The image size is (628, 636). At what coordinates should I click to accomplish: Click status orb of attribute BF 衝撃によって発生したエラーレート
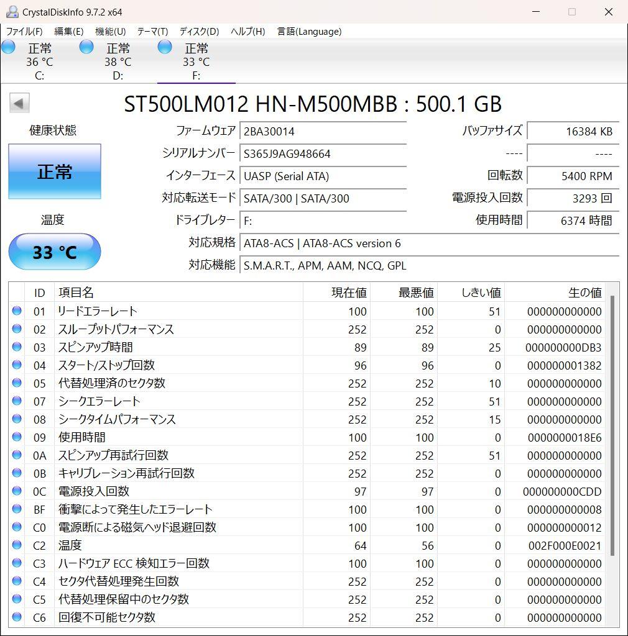[17, 509]
